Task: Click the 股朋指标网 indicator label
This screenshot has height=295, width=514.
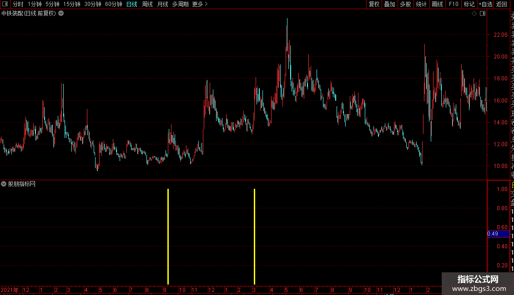Action: click(22, 184)
